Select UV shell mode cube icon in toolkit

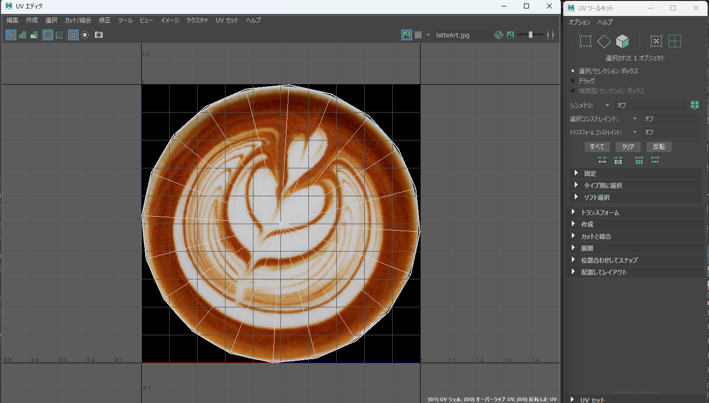622,41
